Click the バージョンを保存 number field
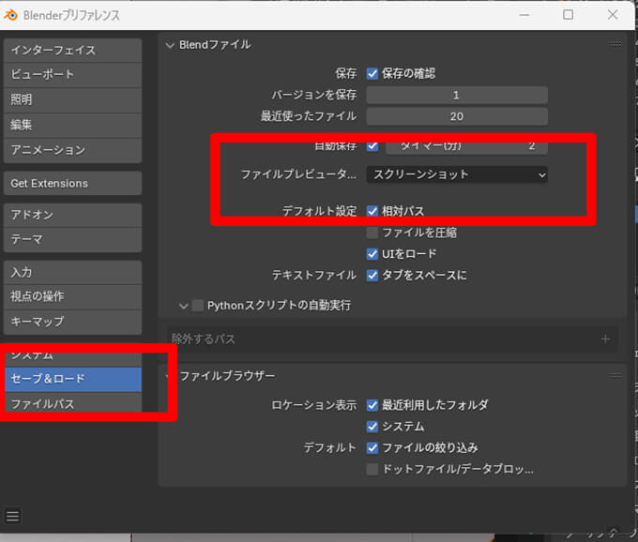The image size is (638, 542). [x=457, y=95]
